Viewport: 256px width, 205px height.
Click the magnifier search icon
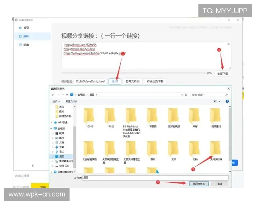[x=227, y=95]
